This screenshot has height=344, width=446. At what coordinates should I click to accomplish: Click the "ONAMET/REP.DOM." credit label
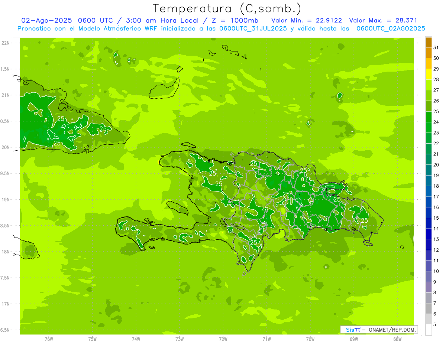click(x=392, y=330)
